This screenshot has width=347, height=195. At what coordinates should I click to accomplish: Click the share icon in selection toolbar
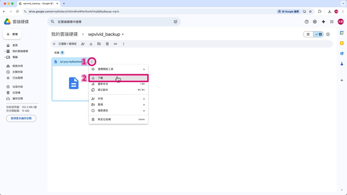pos(83,44)
